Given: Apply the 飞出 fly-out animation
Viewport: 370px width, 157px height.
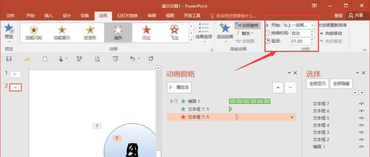Looking at the screenshot, I should [x=174, y=33].
